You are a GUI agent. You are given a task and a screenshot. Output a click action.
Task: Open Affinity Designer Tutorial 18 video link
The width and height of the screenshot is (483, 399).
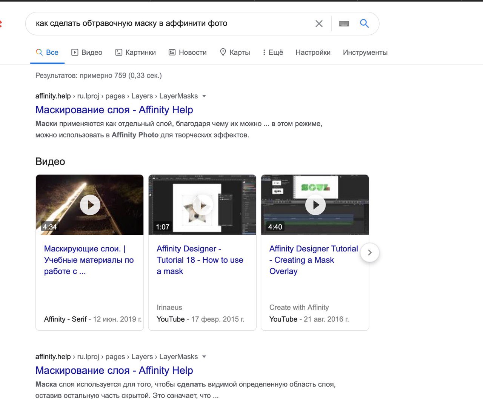tap(200, 260)
